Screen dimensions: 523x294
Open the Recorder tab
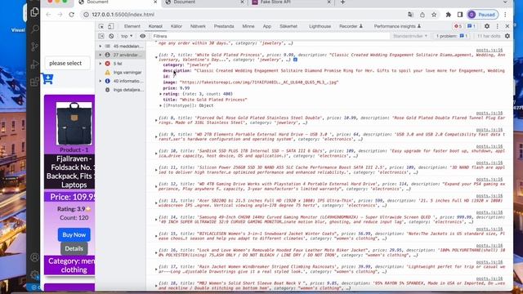click(351, 26)
